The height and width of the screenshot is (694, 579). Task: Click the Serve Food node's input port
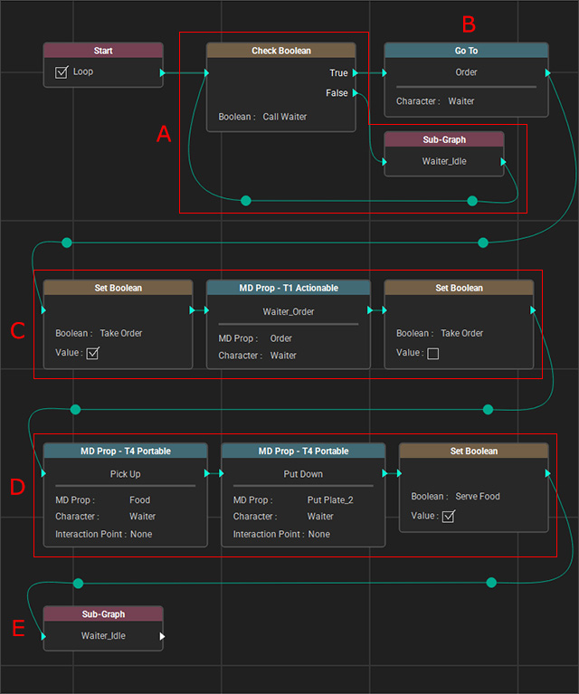[399, 473]
